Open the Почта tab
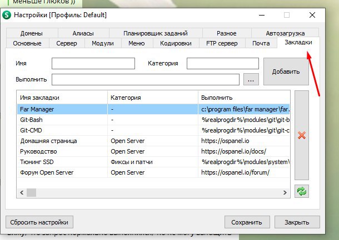The height and width of the screenshot is (240, 339). pyautogui.click(x=261, y=43)
